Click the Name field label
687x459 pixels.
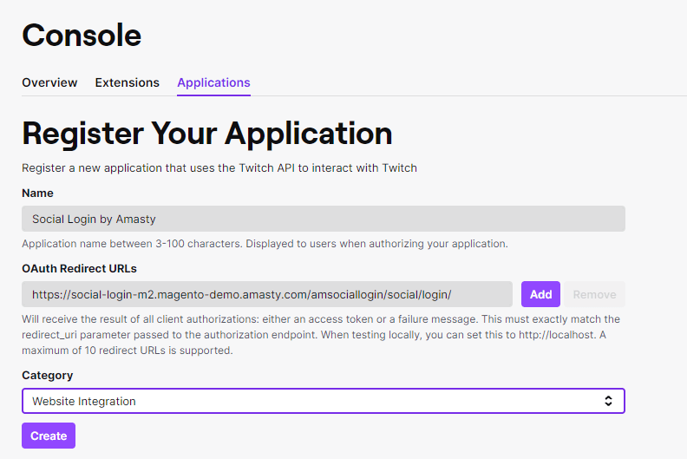(x=37, y=193)
